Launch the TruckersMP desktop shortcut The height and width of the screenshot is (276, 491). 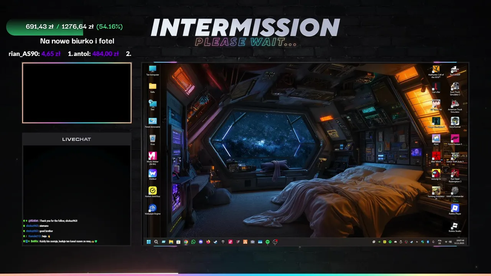pos(455,71)
